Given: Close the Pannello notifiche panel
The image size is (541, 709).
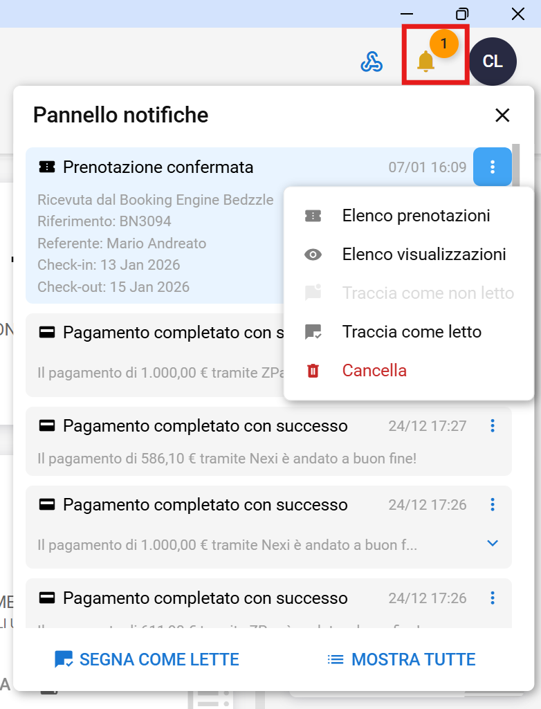Looking at the screenshot, I should click(x=502, y=116).
